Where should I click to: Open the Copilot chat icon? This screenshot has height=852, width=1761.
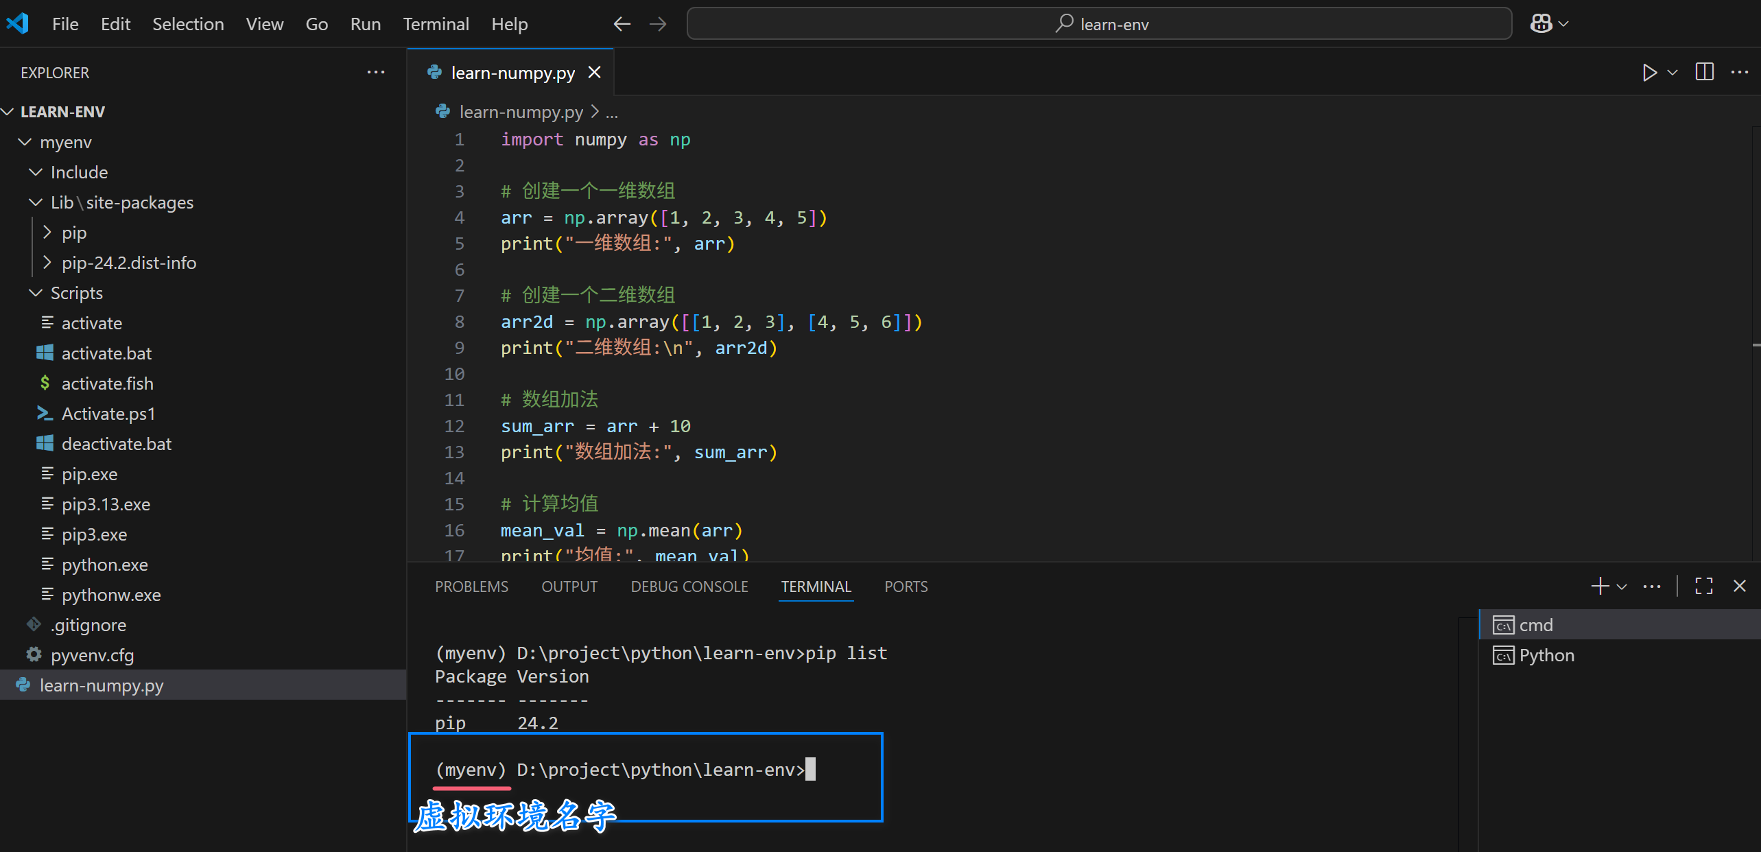point(1541,23)
